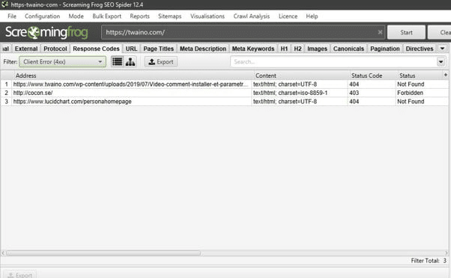Select the lucidchart.com personahomepage row
451x278 pixels.
224,102
